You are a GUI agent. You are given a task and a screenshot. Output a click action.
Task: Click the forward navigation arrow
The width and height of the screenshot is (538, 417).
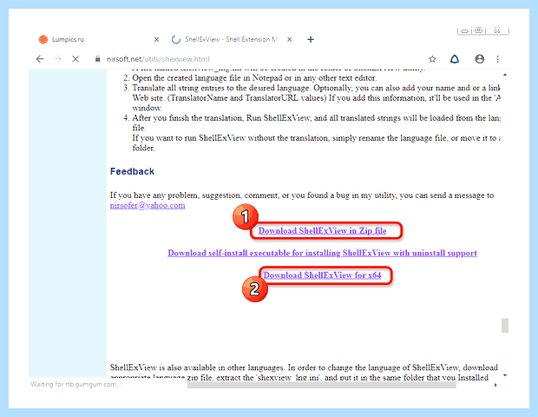pyautogui.click(x=57, y=59)
